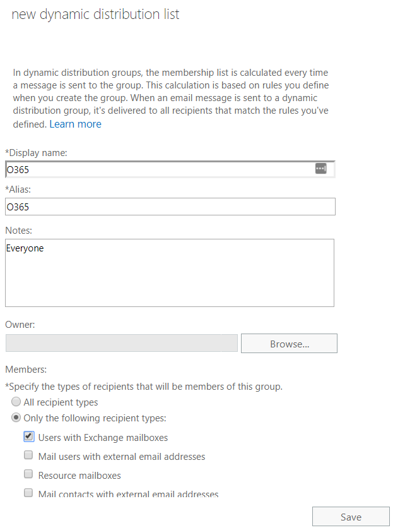Select All recipient types radio button
Image resolution: width=393 pixels, height=530 pixels.
click(16, 402)
